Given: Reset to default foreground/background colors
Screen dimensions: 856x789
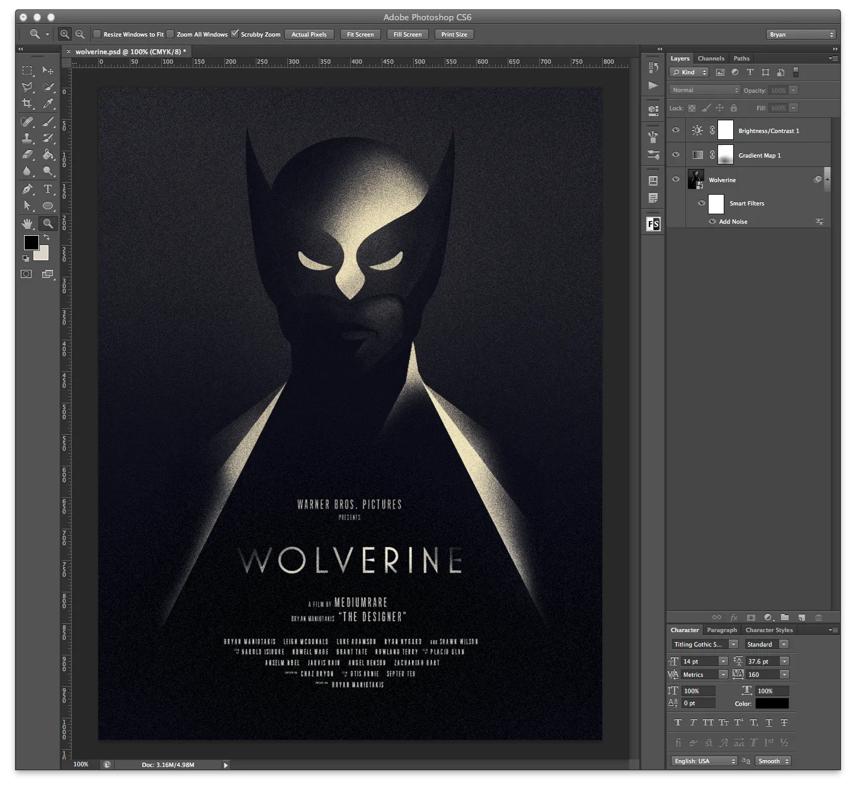Looking at the screenshot, I should point(26,258).
